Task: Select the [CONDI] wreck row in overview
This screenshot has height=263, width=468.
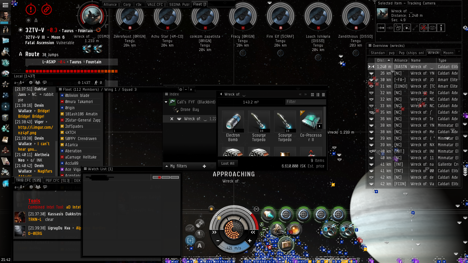Action: [413, 86]
